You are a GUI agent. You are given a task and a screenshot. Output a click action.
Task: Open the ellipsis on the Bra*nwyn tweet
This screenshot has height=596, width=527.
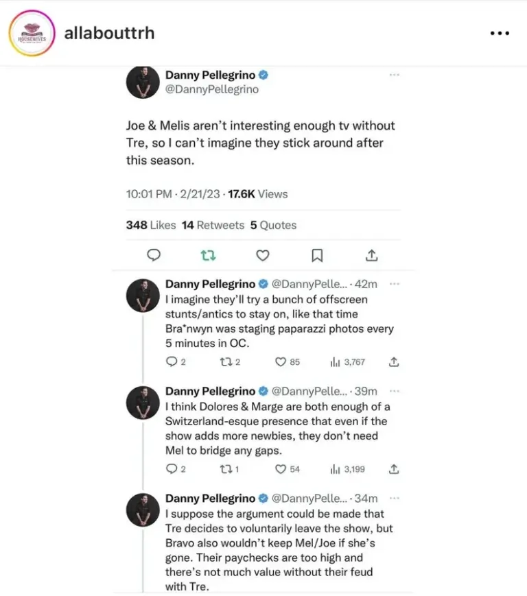395,283
